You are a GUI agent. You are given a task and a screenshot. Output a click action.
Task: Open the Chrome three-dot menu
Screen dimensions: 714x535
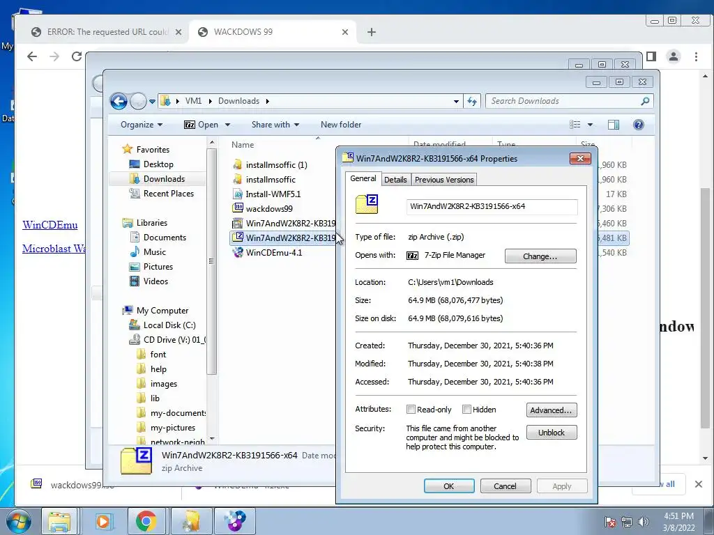coord(696,56)
